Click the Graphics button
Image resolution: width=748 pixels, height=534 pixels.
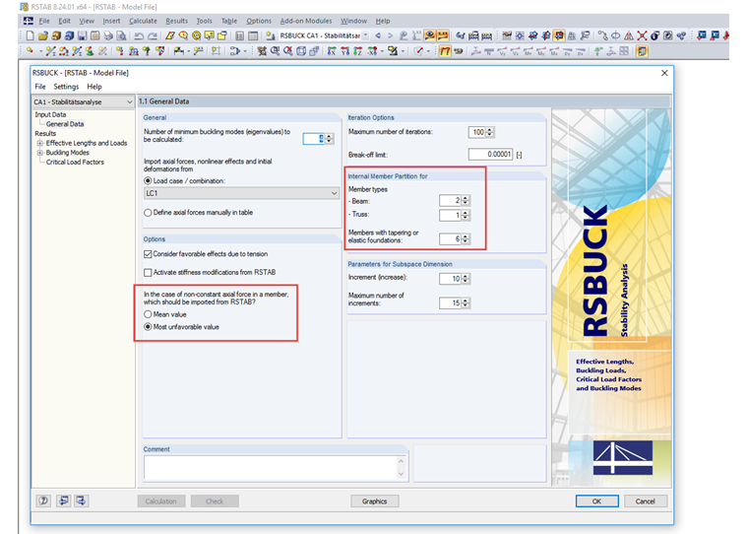[374, 501]
